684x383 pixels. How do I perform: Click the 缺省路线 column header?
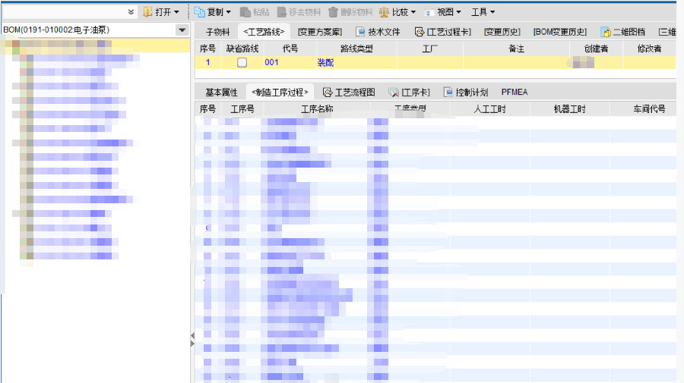pos(242,49)
